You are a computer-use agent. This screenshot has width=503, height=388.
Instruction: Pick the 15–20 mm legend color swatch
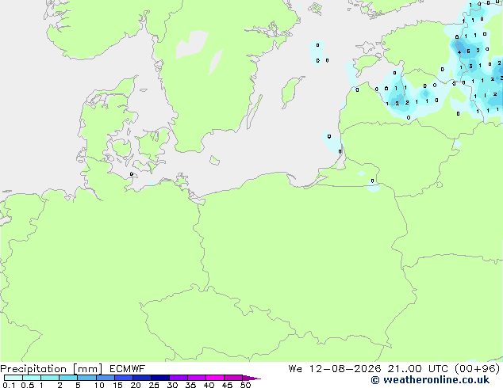pyautogui.click(x=124, y=378)
